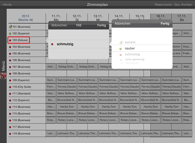This screenshot has height=143, width=195.
Task: Open Grp. Konten in the top bar
Action: (x=183, y=5)
